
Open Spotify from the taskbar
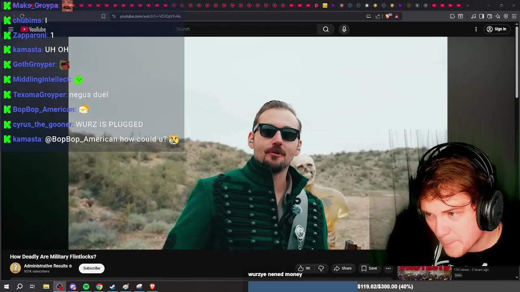click(x=86, y=287)
